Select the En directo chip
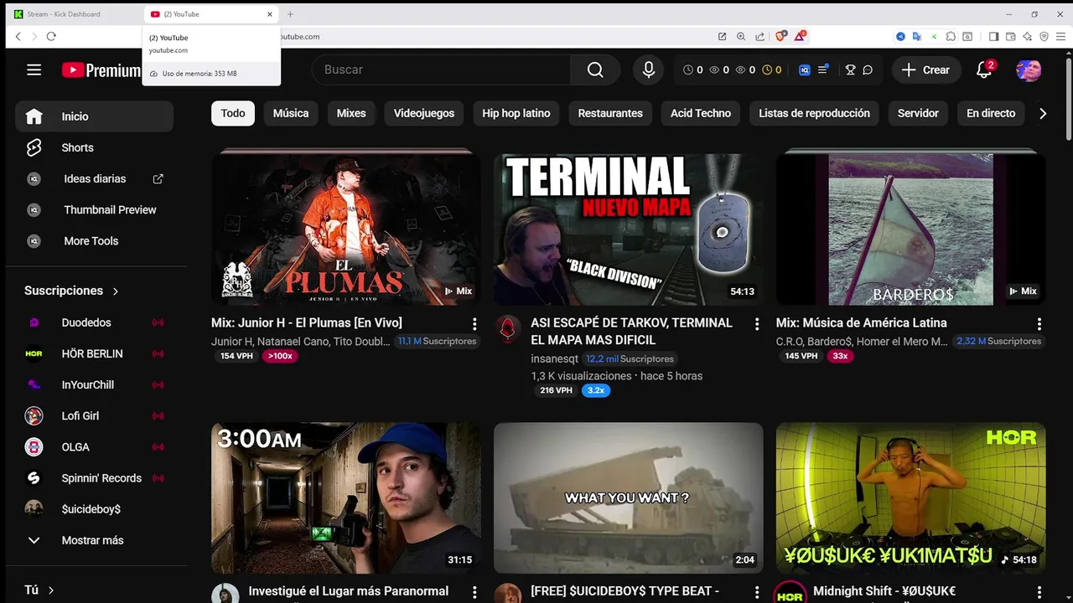The image size is (1073, 603). click(991, 113)
